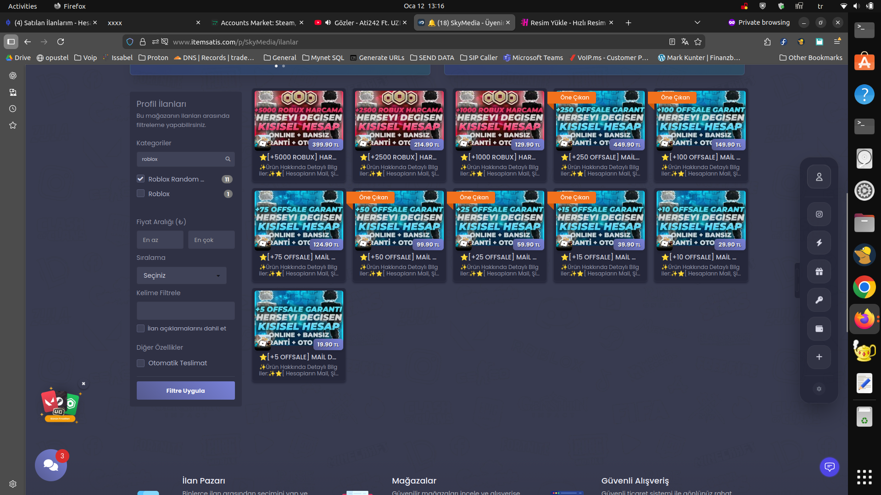
Task: Open Firefox sidebar settings gear
Action: click(13, 484)
